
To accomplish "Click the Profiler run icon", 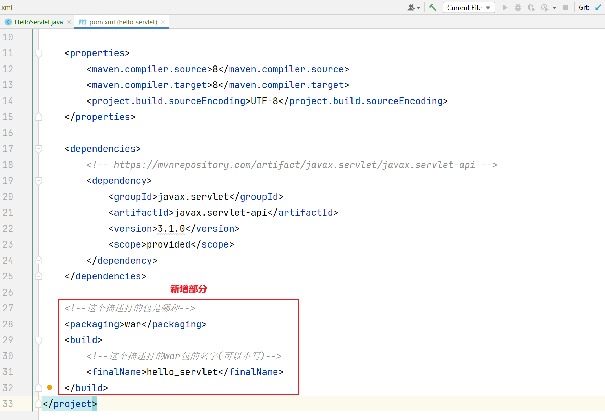I will [x=544, y=8].
